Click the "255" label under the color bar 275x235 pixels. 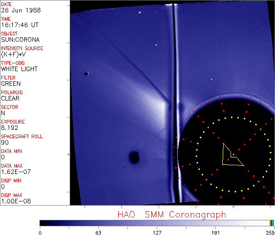click(x=270, y=232)
